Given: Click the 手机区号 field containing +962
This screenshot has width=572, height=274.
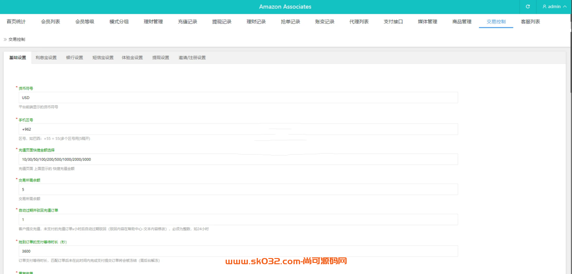Looking at the screenshot, I should coord(238,129).
